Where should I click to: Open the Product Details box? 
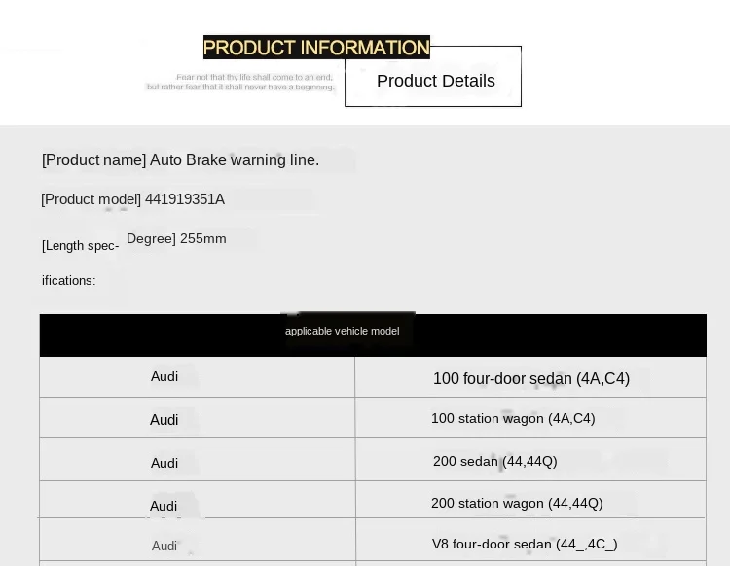pyautogui.click(x=435, y=81)
